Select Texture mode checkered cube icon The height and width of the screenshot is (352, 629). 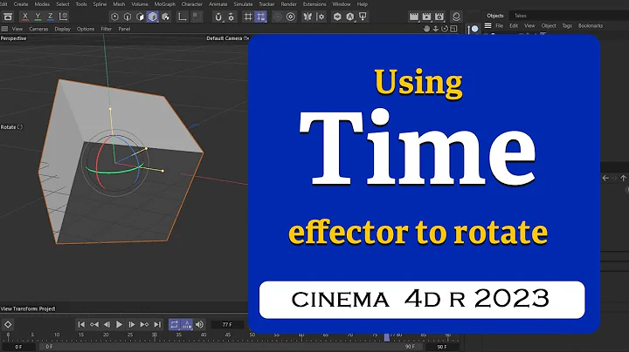pyautogui.click(x=165, y=17)
